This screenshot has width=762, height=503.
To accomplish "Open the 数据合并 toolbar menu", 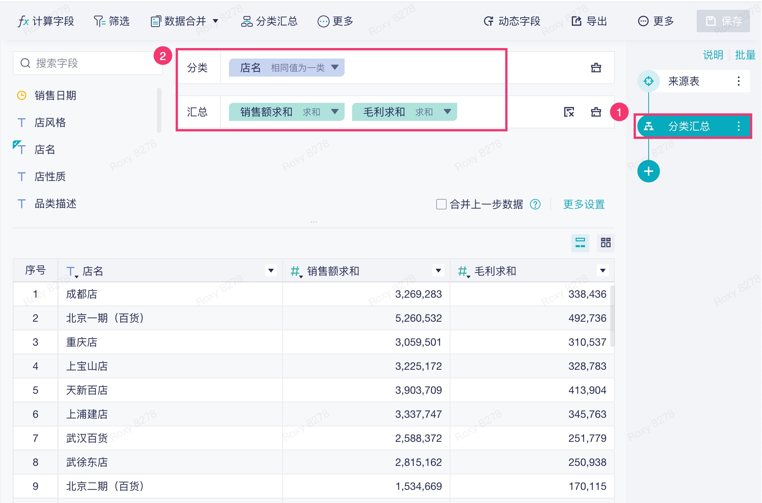I will click(184, 21).
